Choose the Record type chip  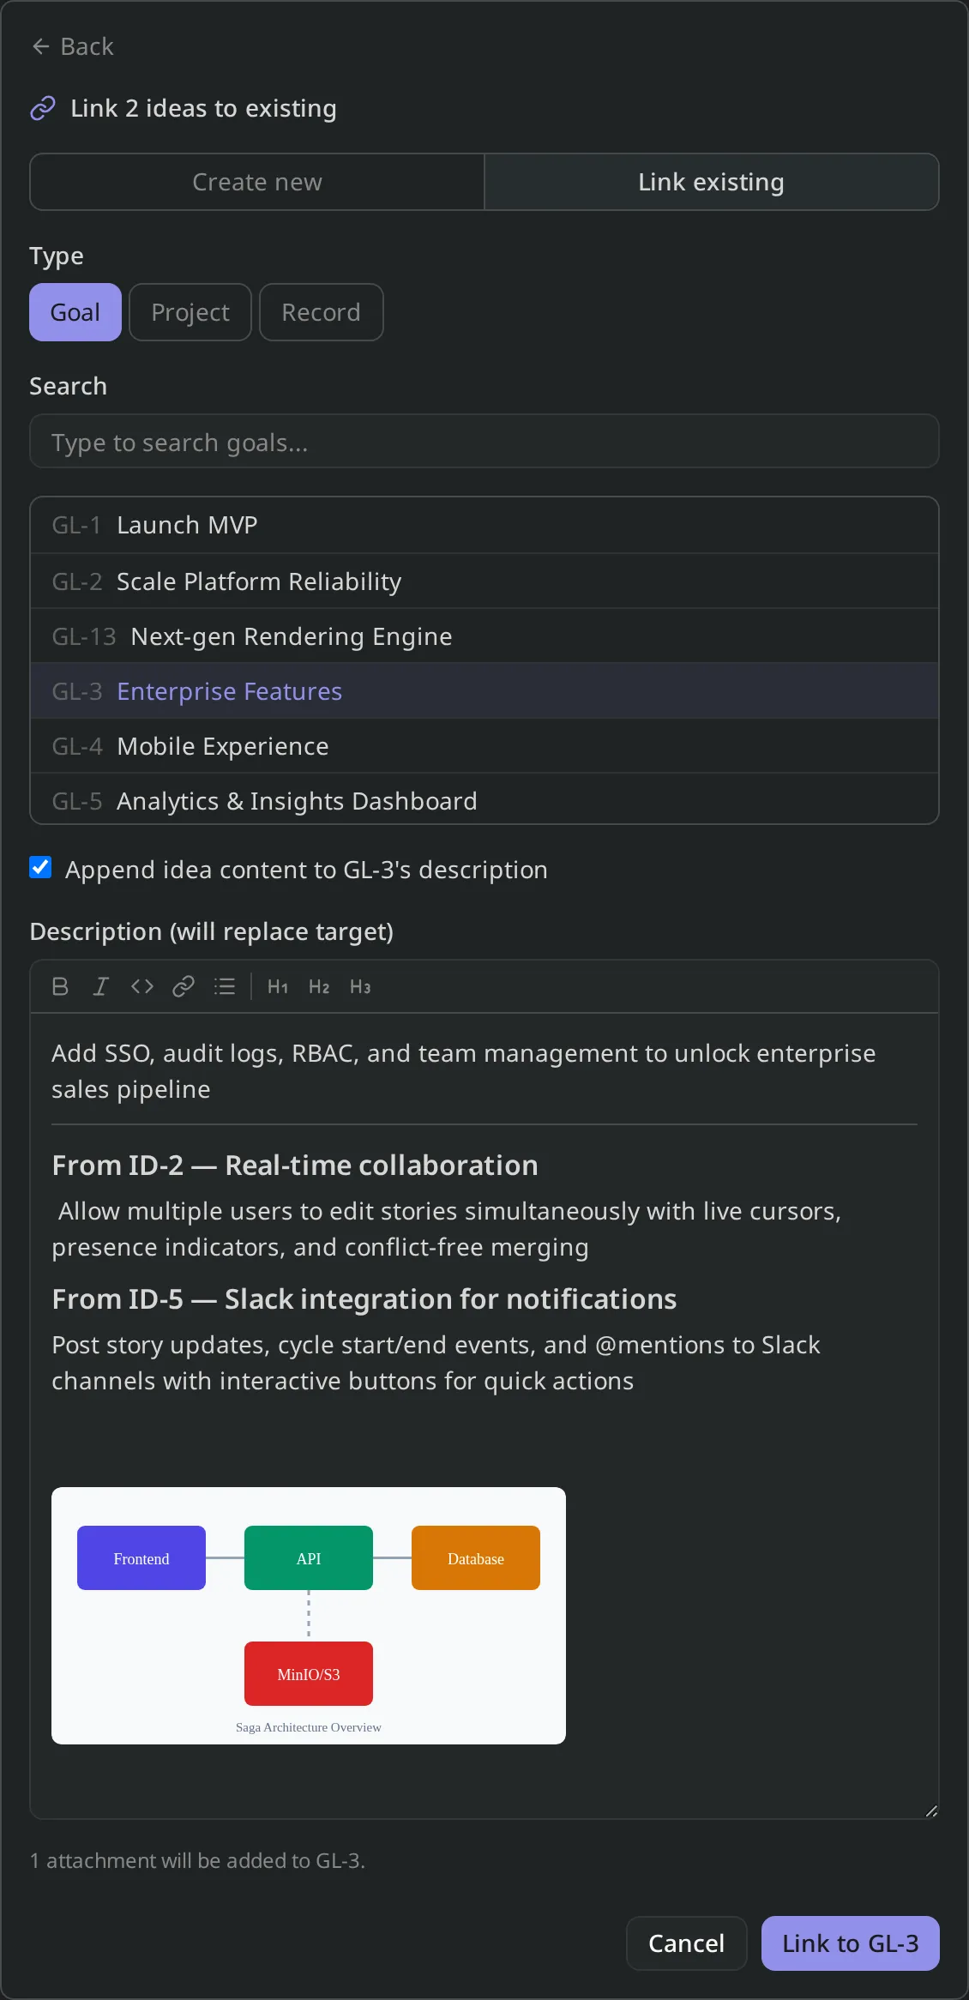(322, 312)
